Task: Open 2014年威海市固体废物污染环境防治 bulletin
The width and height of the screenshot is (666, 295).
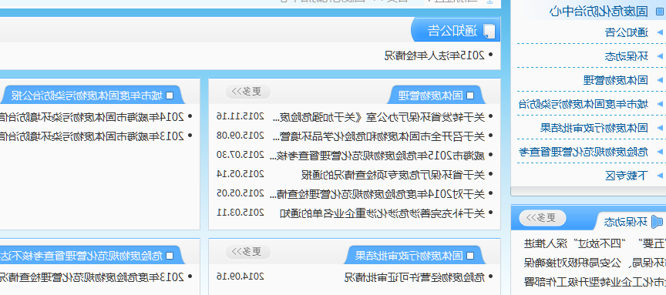Action: tap(92, 116)
